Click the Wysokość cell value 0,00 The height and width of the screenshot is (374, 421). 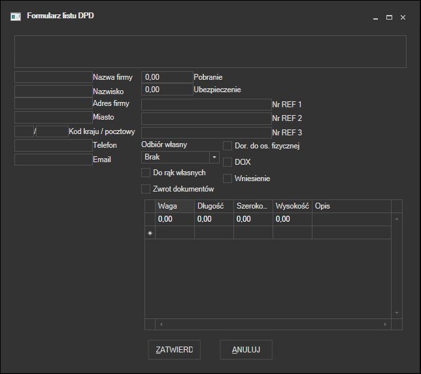(x=292, y=219)
